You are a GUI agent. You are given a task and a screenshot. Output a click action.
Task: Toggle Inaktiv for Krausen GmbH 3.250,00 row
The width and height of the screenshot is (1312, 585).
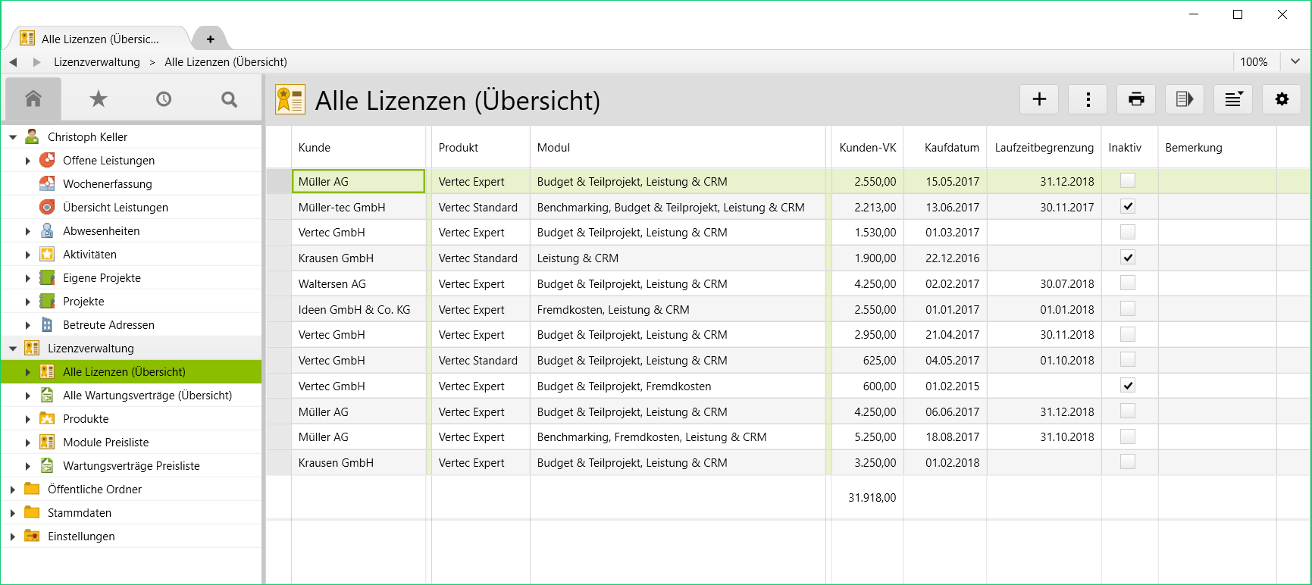(1128, 461)
